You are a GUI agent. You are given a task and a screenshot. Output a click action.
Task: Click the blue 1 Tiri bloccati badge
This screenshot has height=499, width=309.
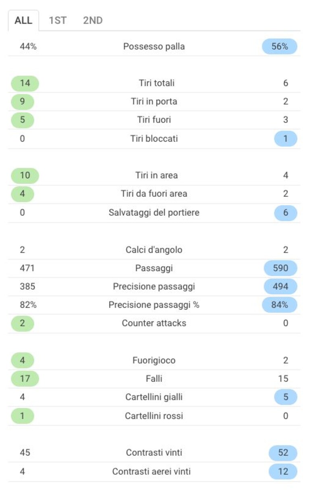pyautogui.click(x=286, y=139)
